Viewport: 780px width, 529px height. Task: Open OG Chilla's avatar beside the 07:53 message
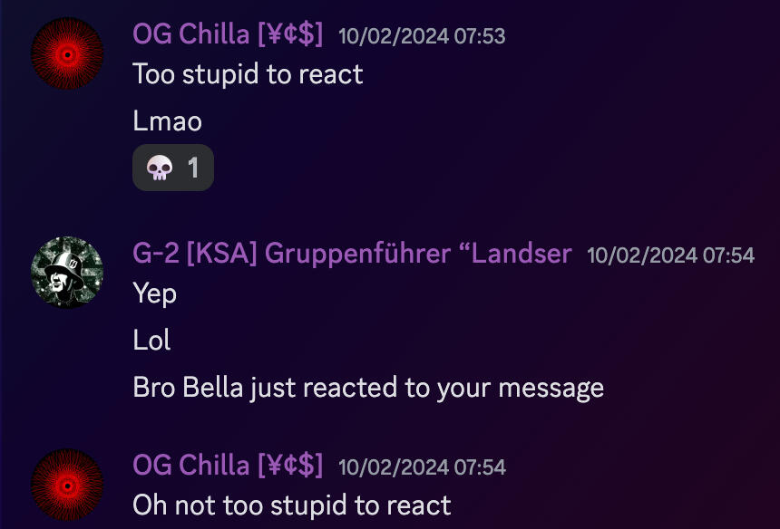[x=67, y=53]
